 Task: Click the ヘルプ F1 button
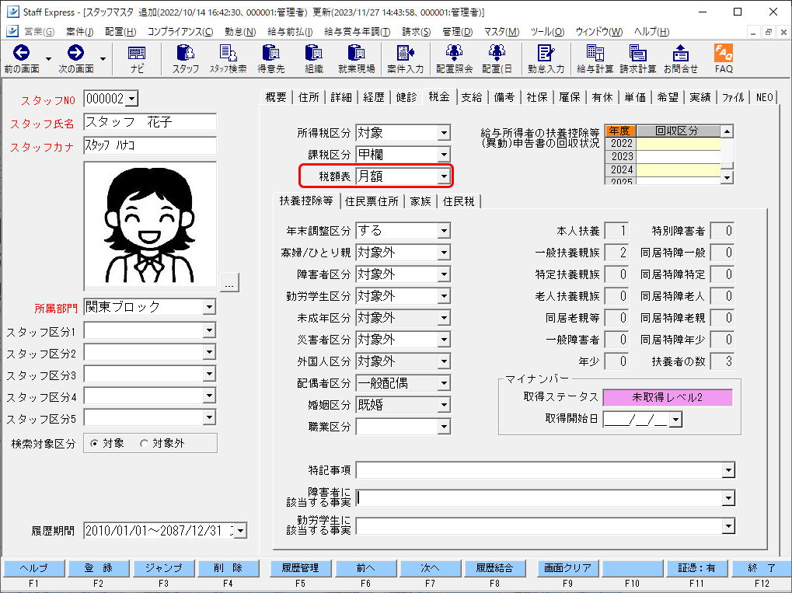click(33, 568)
